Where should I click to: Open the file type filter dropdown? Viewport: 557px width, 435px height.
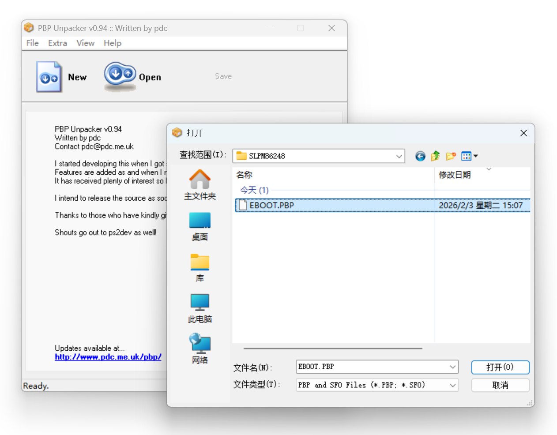tap(452, 385)
